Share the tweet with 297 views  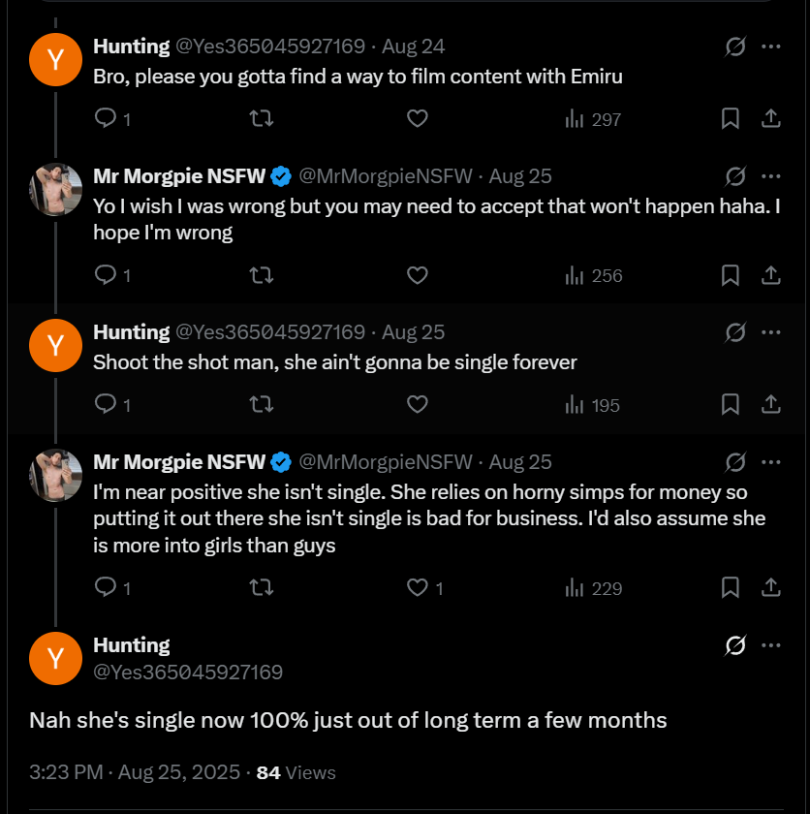(x=771, y=119)
